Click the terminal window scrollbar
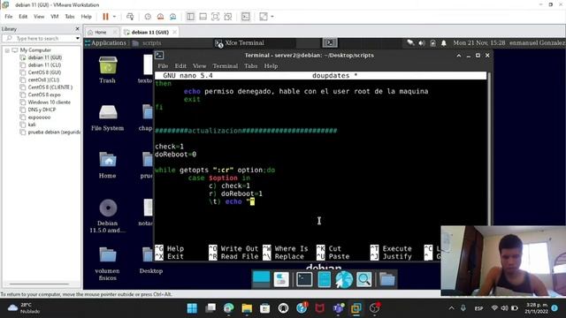 [489, 148]
